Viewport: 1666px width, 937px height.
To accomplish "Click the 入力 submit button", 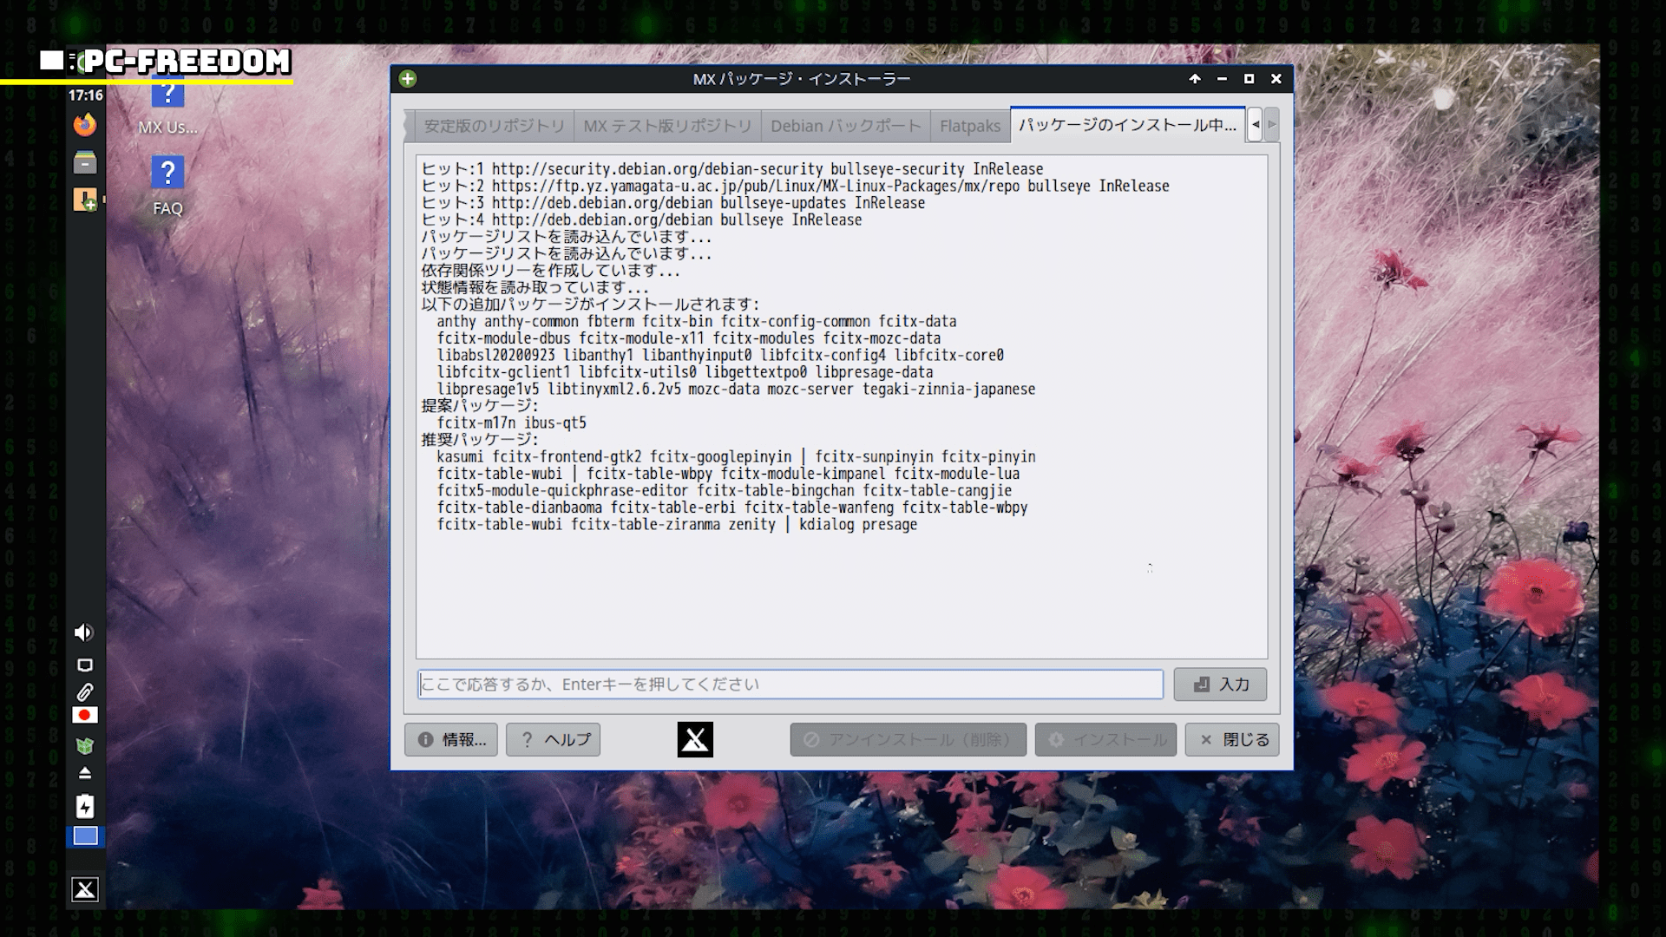I will pyautogui.click(x=1220, y=685).
